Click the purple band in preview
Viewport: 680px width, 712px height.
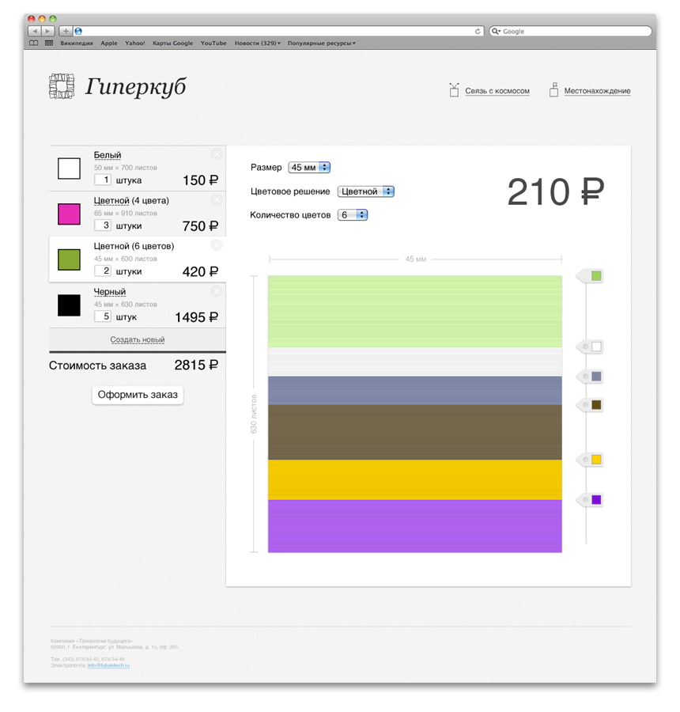coord(415,526)
